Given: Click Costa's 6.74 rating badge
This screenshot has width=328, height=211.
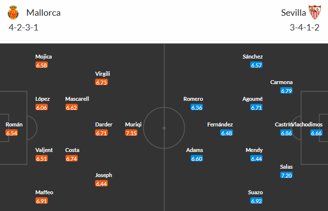Looking at the screenshot, I should [71, 158].
